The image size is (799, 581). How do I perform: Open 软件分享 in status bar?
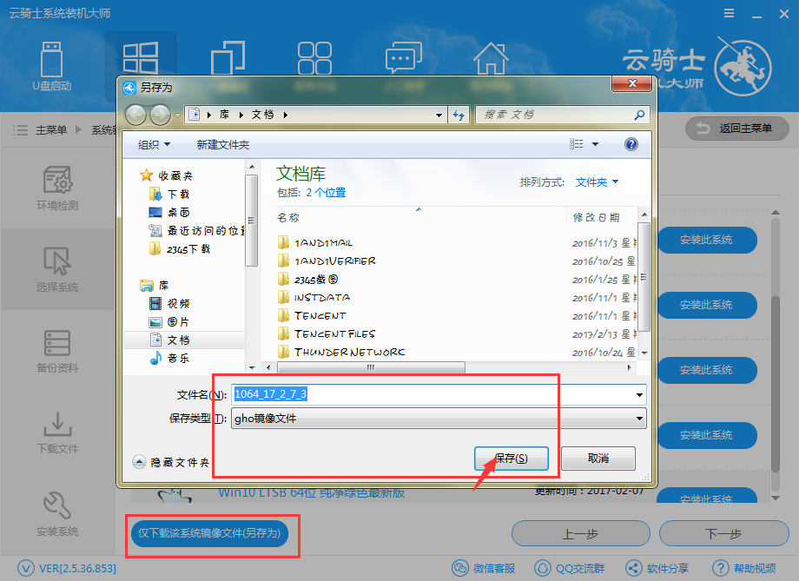click(x=657, y=568)
